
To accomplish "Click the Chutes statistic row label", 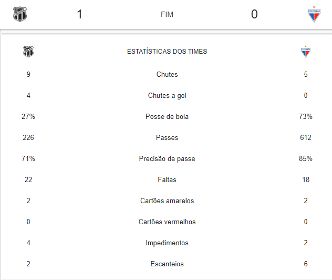I will tap(167, 74).
